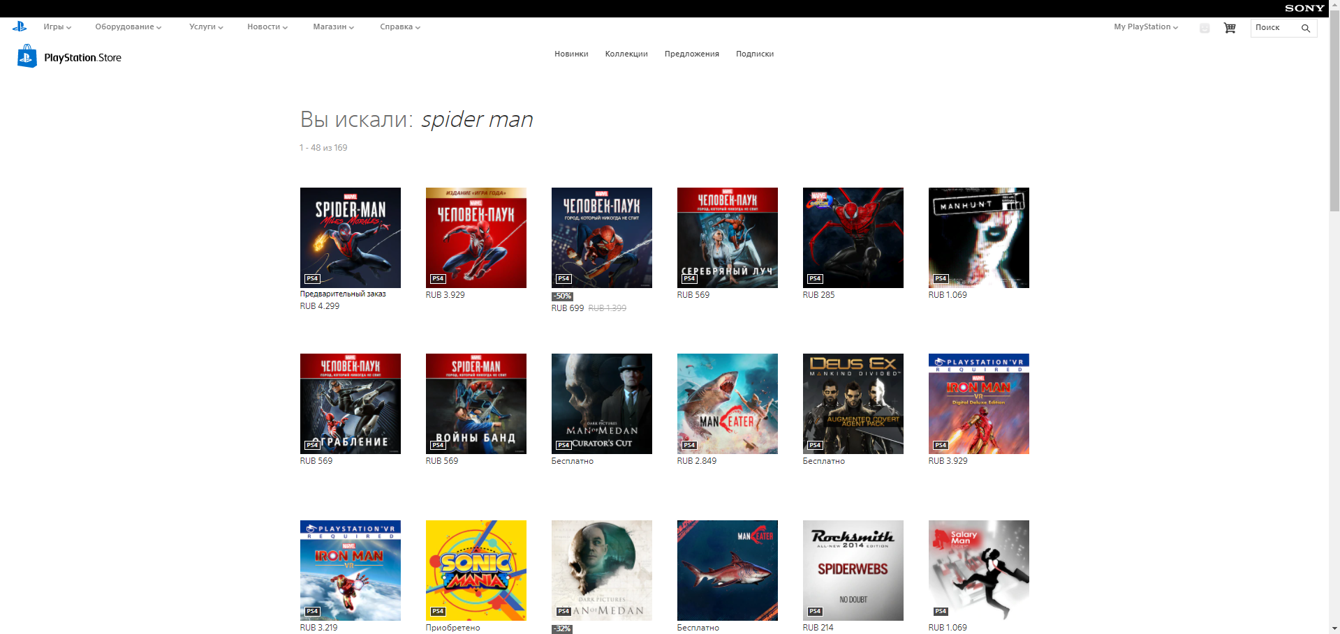Open the Новинки store tab
Screen dimensions: 1340x634
[571, 54]
